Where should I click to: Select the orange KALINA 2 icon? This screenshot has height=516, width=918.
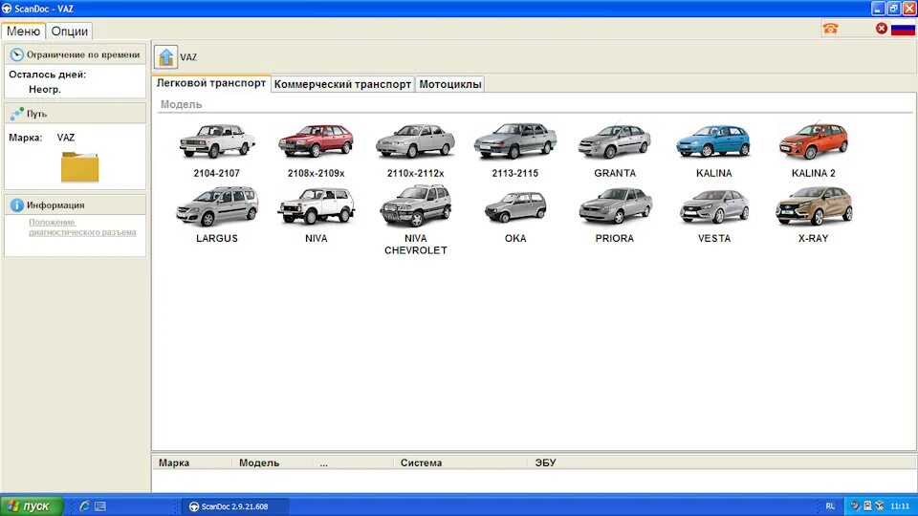point(813,141)
